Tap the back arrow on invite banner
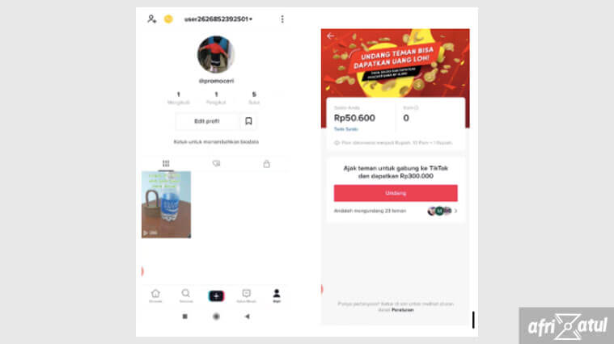Screen dimensions: 614x344 (331, 36)
